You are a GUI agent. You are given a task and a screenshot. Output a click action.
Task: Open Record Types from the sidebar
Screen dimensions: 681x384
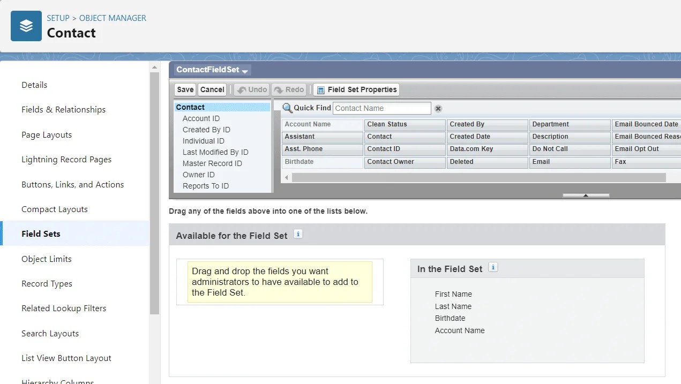tap(47, 283)
